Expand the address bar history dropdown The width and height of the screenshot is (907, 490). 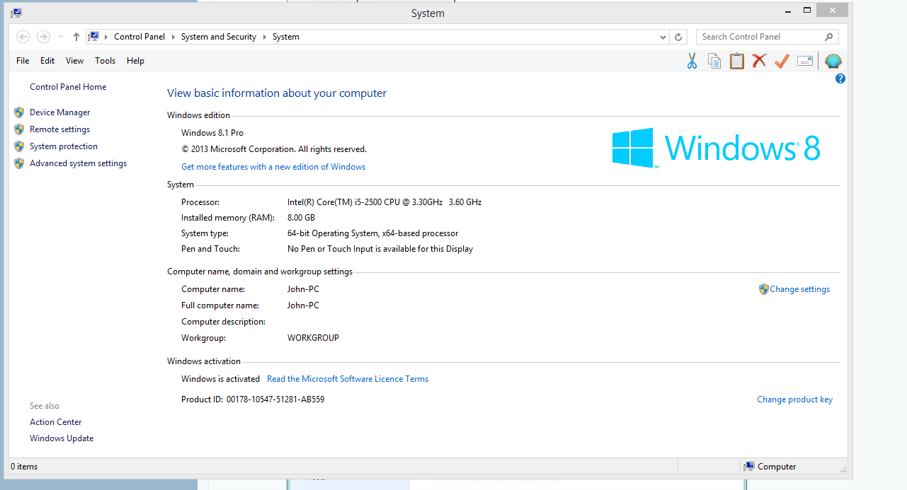click(x=663, y=37)
